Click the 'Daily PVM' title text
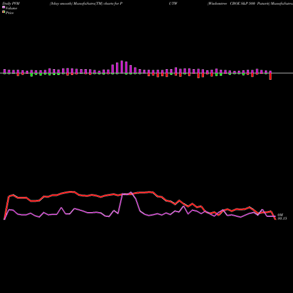Viewport: 293px width, 293px height. pos(11,4)
